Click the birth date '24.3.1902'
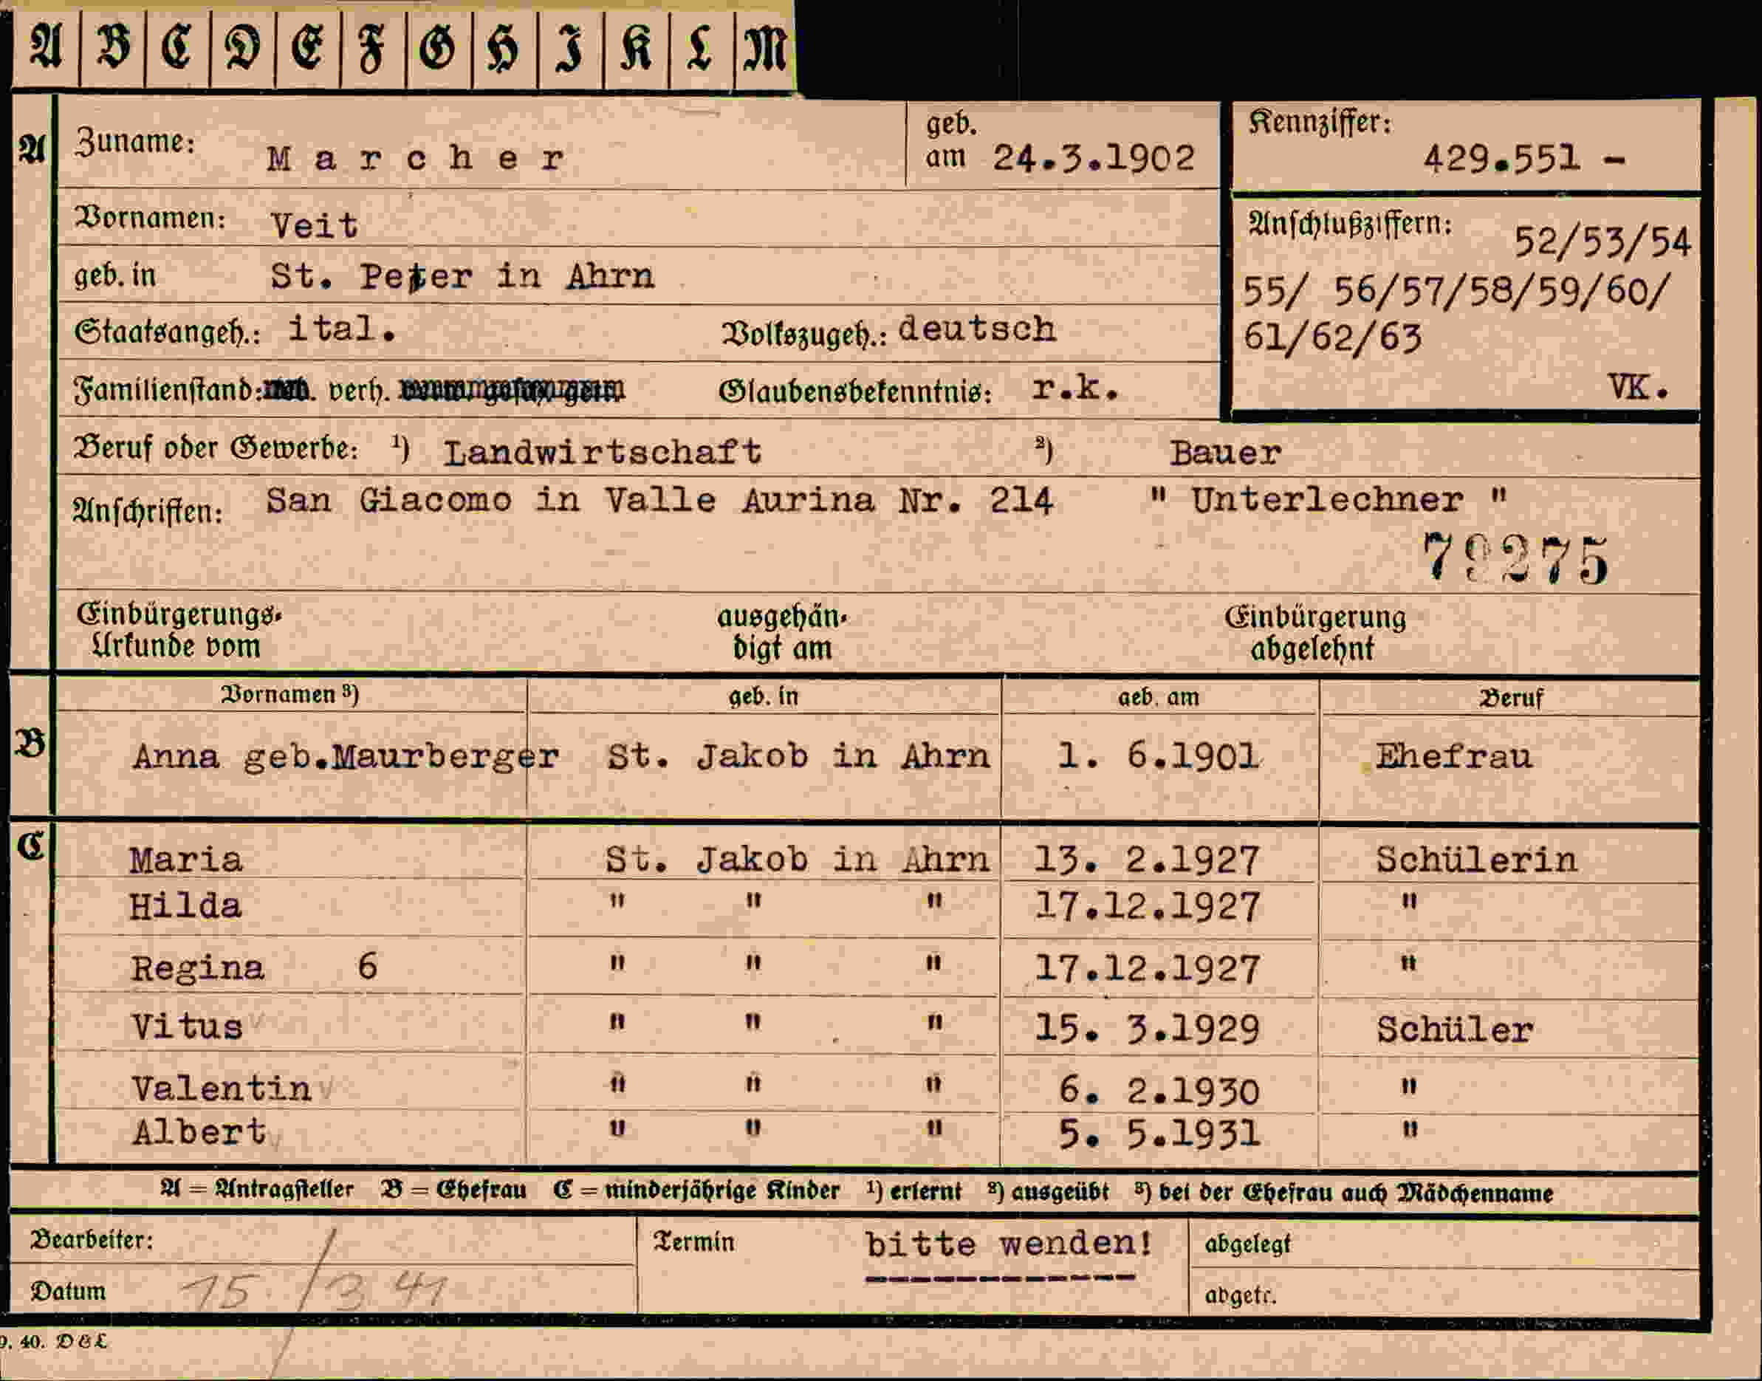This screenshot has height=1381, width=1762. [1094, 157]
